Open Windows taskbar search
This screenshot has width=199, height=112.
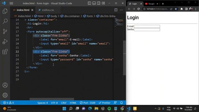click(x=71, y=109)
